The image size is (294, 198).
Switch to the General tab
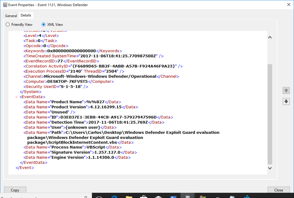tap(11, 16)
